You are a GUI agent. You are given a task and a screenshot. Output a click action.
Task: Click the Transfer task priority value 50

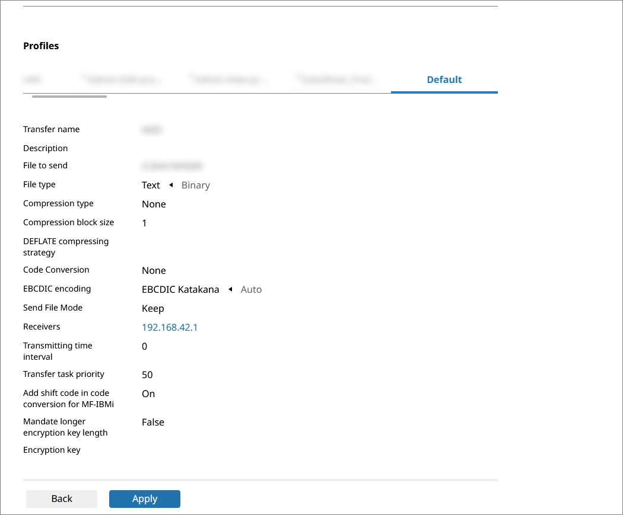click(147, 375)
